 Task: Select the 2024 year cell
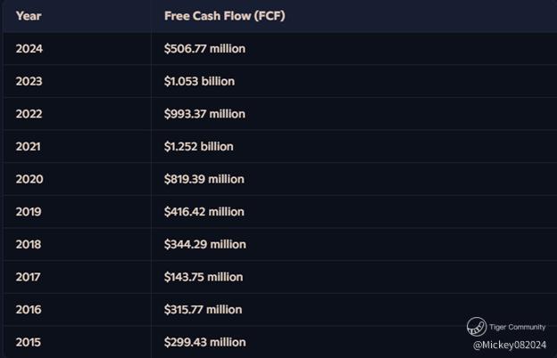(x=29, y=49)
